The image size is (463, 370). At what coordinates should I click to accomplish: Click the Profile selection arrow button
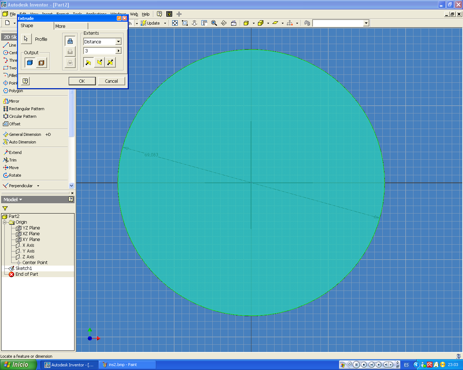tap(26, 39)
